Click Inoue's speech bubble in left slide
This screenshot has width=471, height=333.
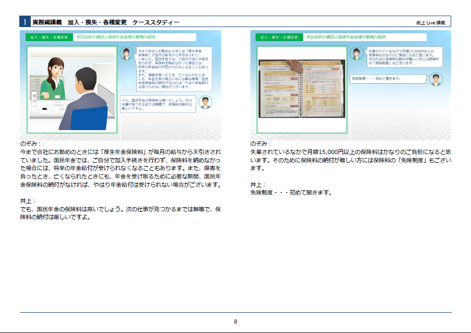(158, 104)
